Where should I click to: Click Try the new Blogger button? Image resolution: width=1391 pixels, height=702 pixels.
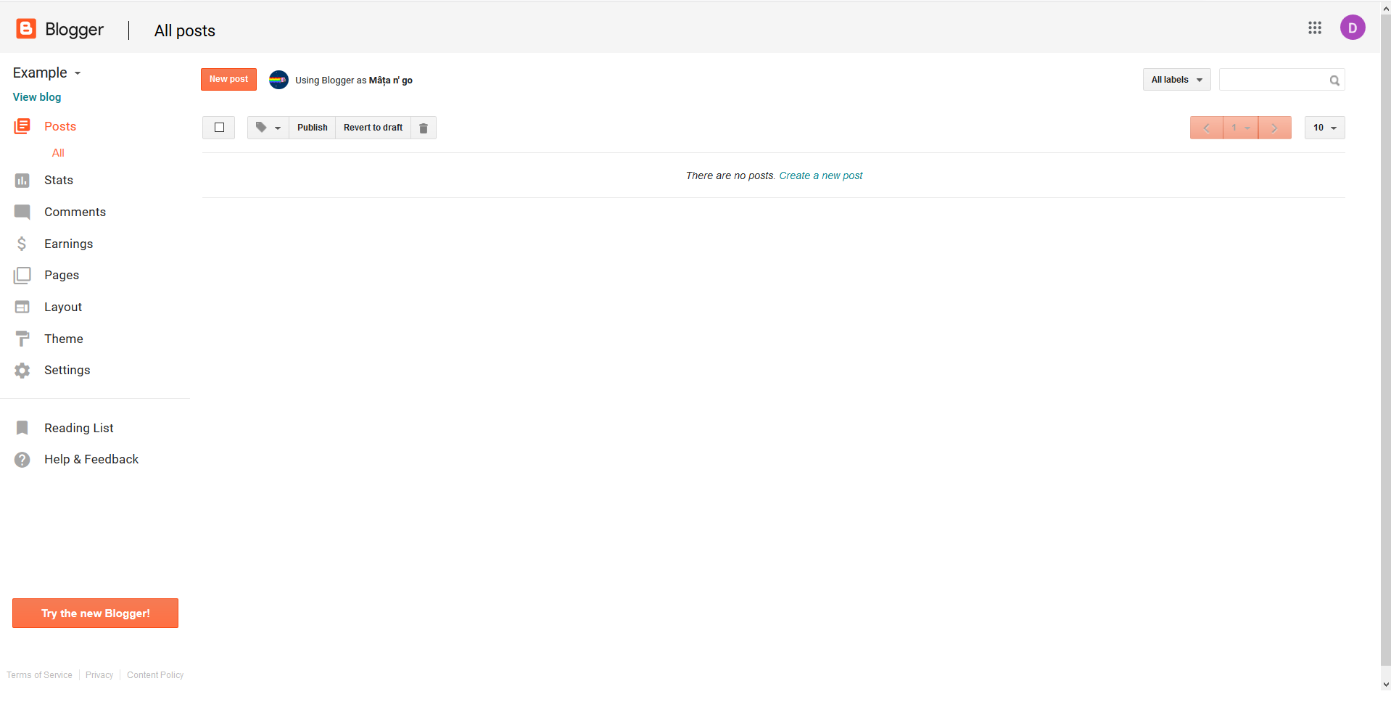click(x=95, y=614)
